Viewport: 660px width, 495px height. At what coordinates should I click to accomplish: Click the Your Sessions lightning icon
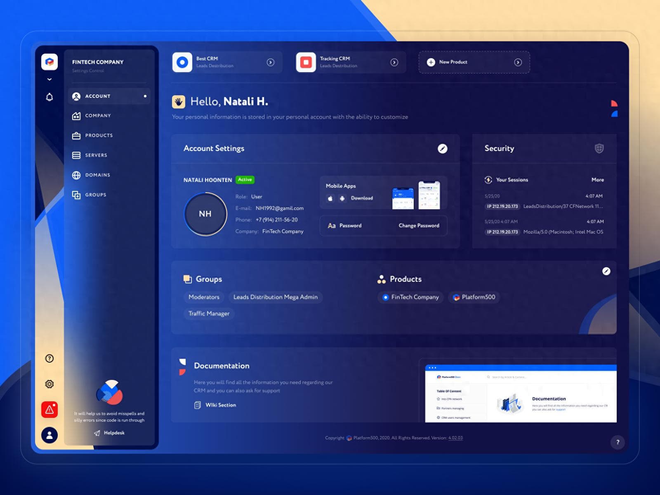click(488, 180)
